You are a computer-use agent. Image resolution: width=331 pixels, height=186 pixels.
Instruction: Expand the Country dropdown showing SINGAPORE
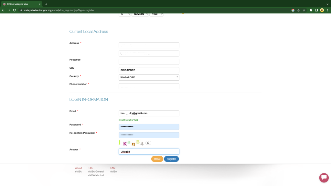point(149,77)
